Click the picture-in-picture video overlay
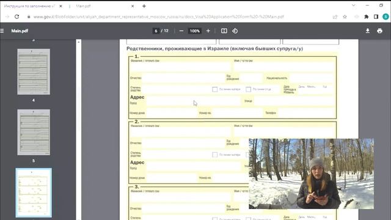 point(311,174)
